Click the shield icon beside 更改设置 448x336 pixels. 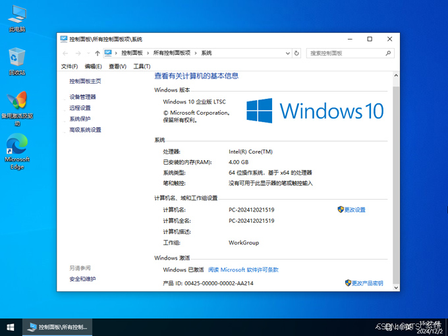coord(341,210)
